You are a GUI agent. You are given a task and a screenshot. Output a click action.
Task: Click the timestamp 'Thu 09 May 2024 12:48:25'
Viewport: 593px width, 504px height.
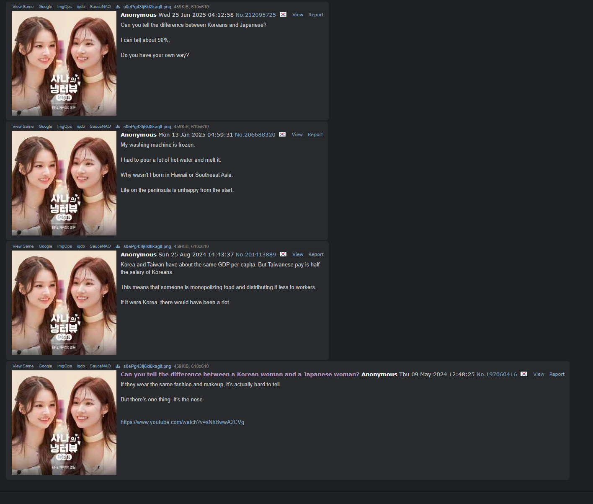437,374
